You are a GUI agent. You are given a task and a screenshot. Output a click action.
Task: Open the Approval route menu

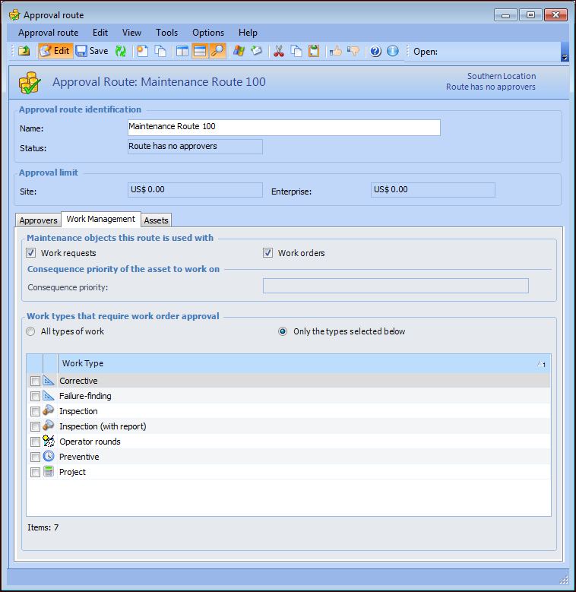49,33
